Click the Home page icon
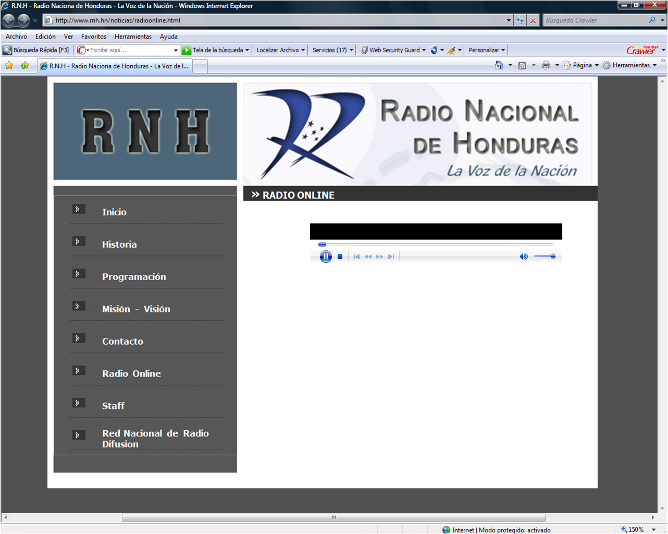 click(499, 65)
